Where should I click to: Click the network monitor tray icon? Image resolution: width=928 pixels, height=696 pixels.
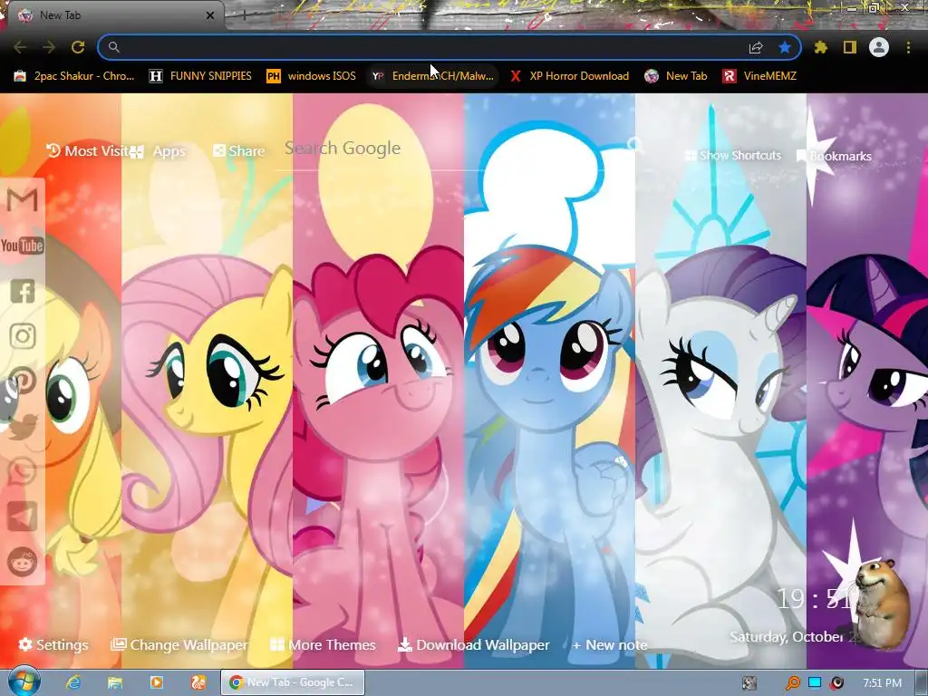[x=815, y=683]
